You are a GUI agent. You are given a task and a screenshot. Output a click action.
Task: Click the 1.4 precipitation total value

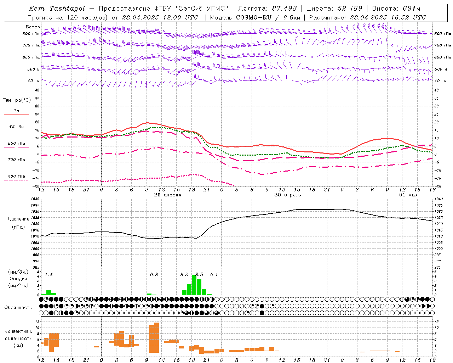(49, 274)
